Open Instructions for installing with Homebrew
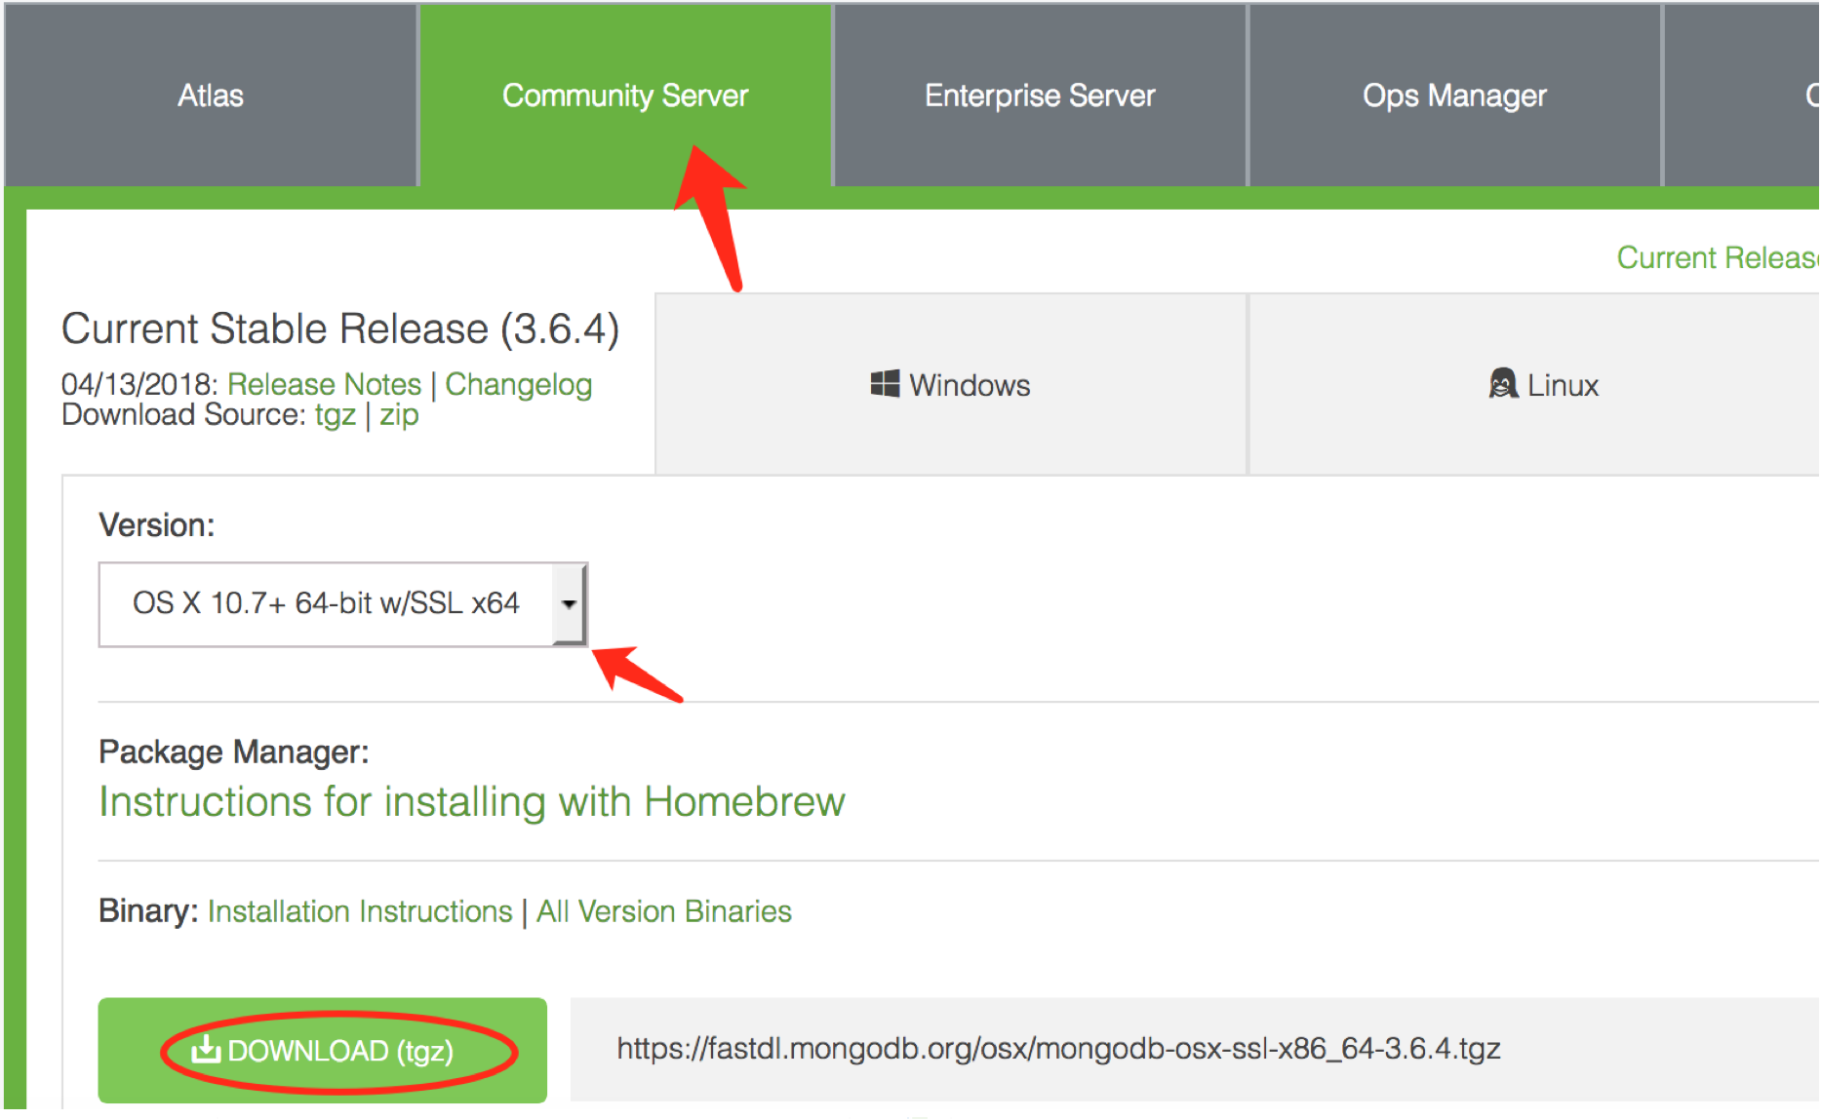The image size is (1822, 1119). [472, 801]
